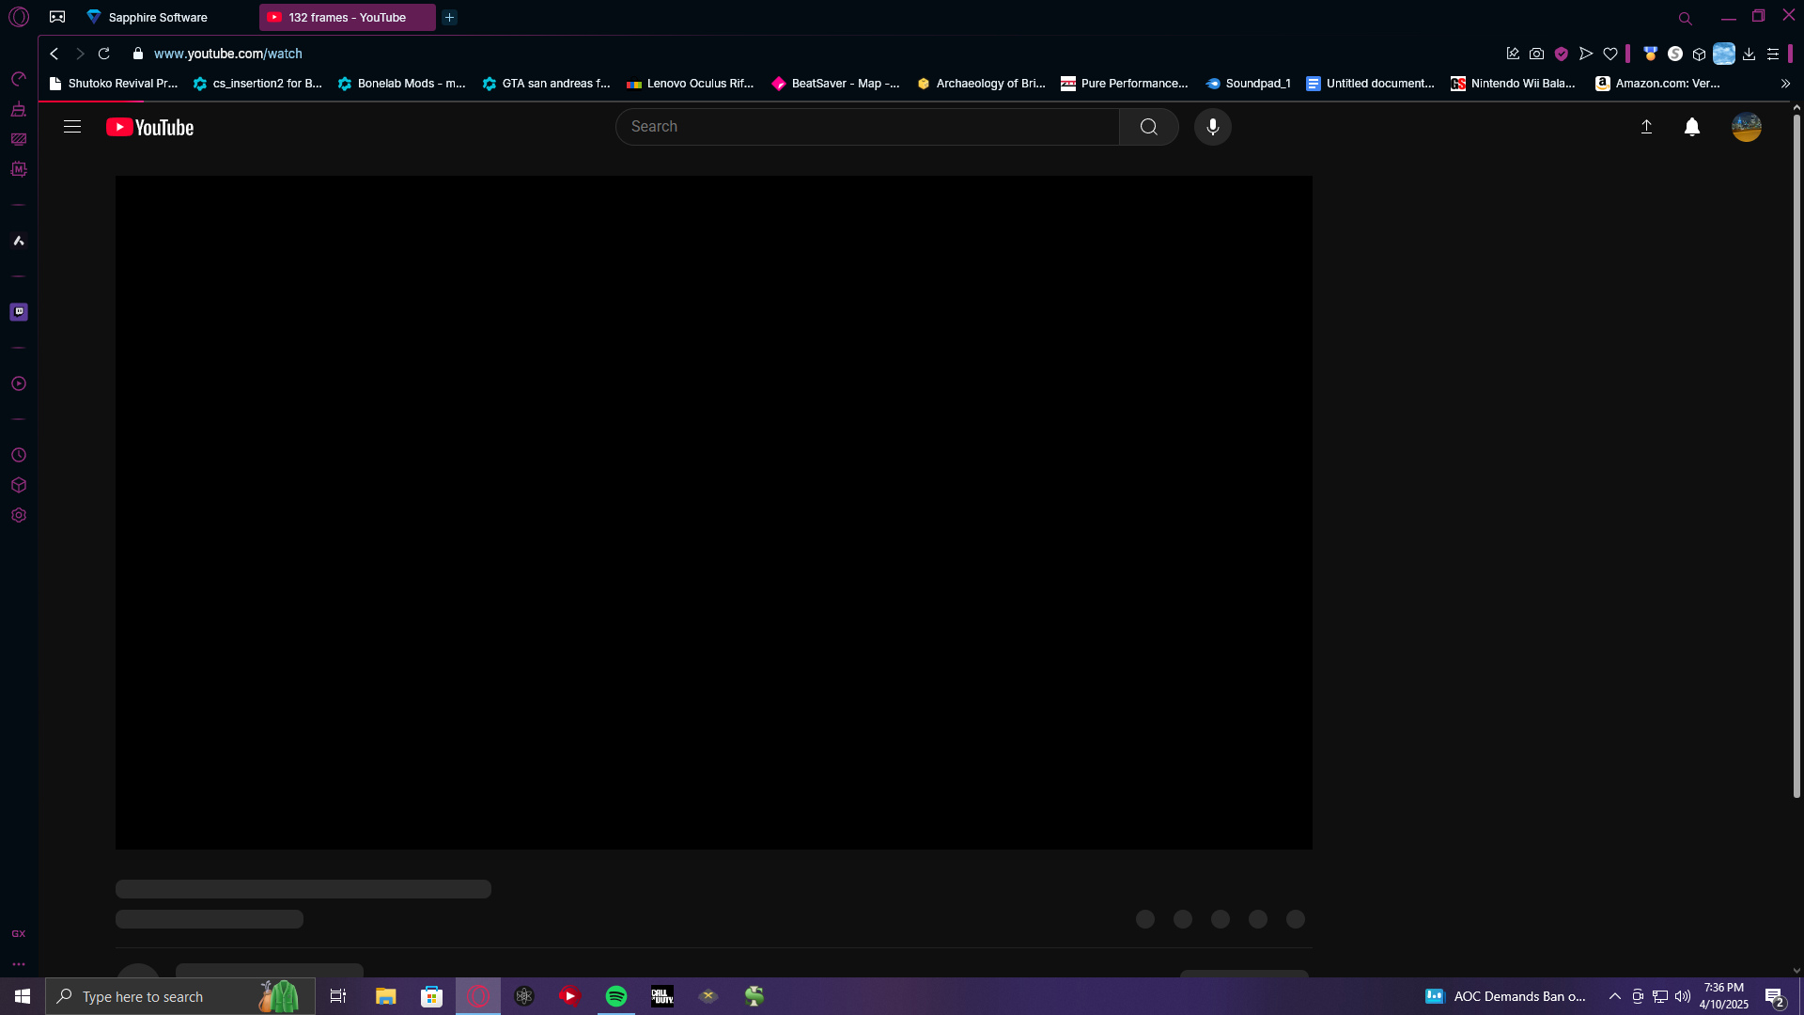Open Twitch in the Opera sidebar

tap(19, 312)
